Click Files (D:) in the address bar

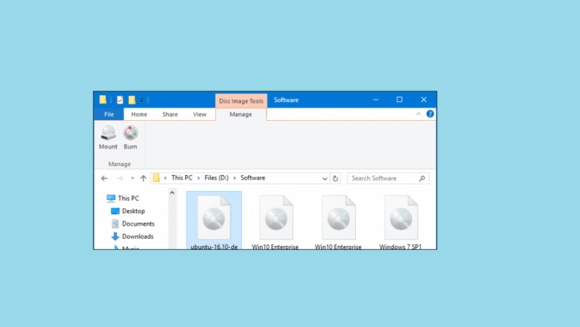[x=217, y=178]
